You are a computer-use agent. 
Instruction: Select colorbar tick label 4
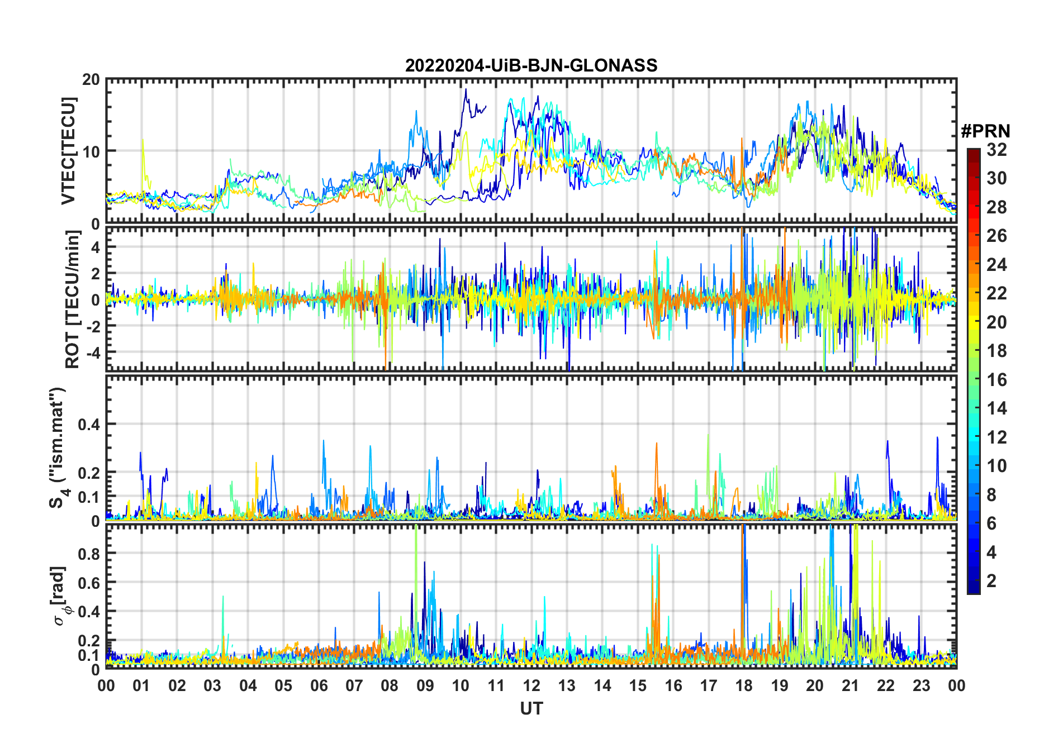pyautogui.click(x=991, y=553)
